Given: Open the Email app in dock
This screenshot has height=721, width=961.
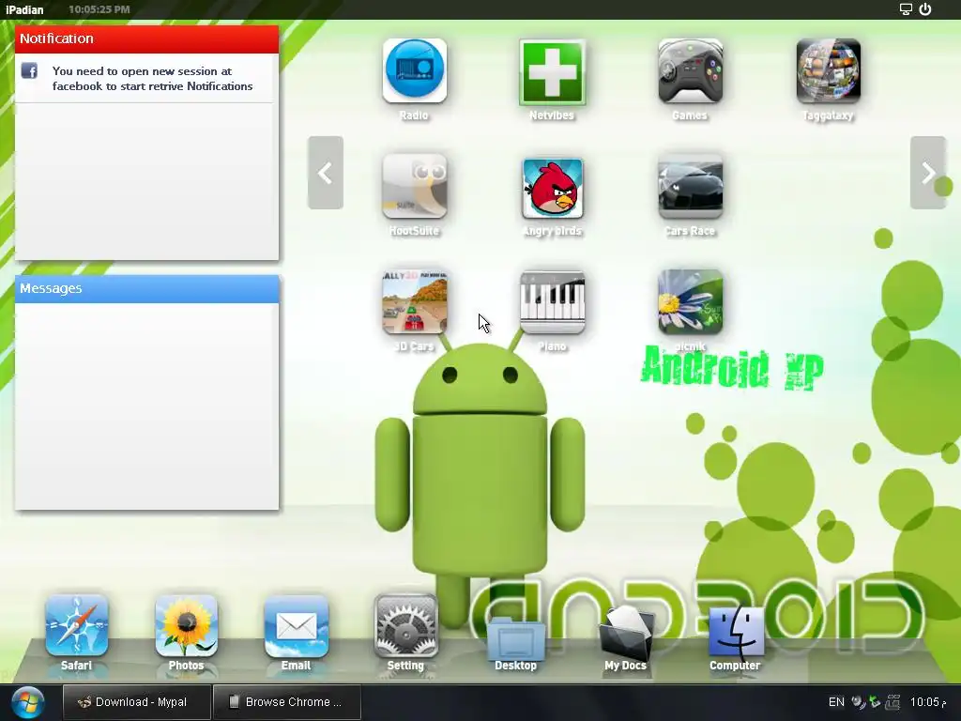Looking at the screenshot, I should pos(296,626).
